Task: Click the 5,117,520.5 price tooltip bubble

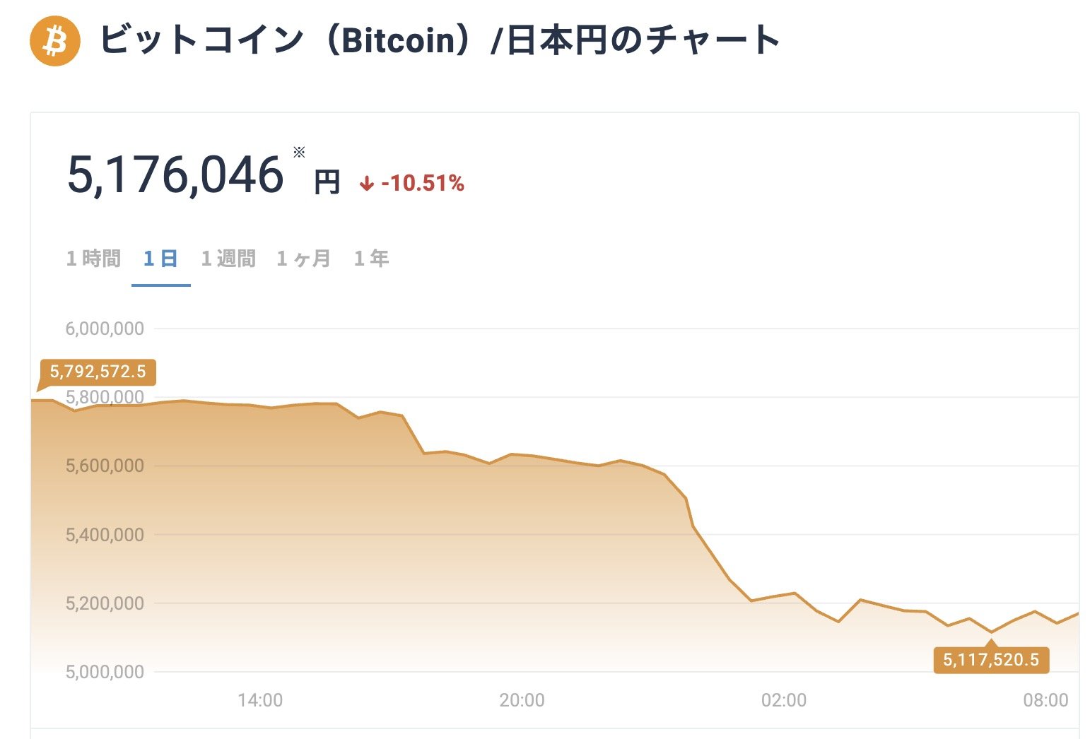Action: coord(990,660)
